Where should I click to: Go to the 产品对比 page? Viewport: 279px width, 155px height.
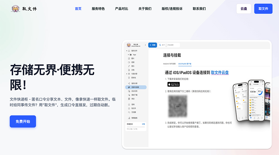point(122,9)
